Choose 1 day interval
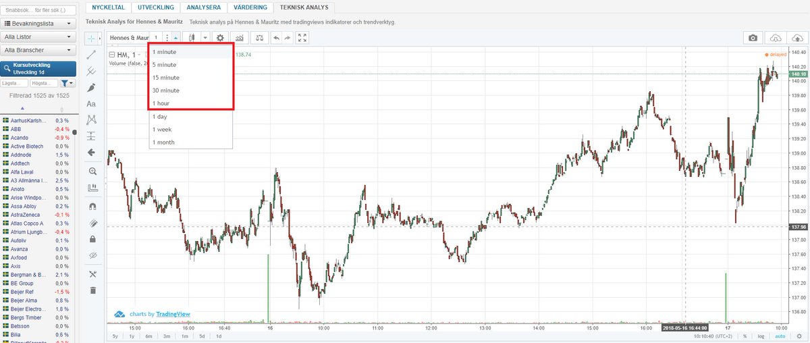The height and width of the screenshot is (343, 810). [x=191, y=116]
